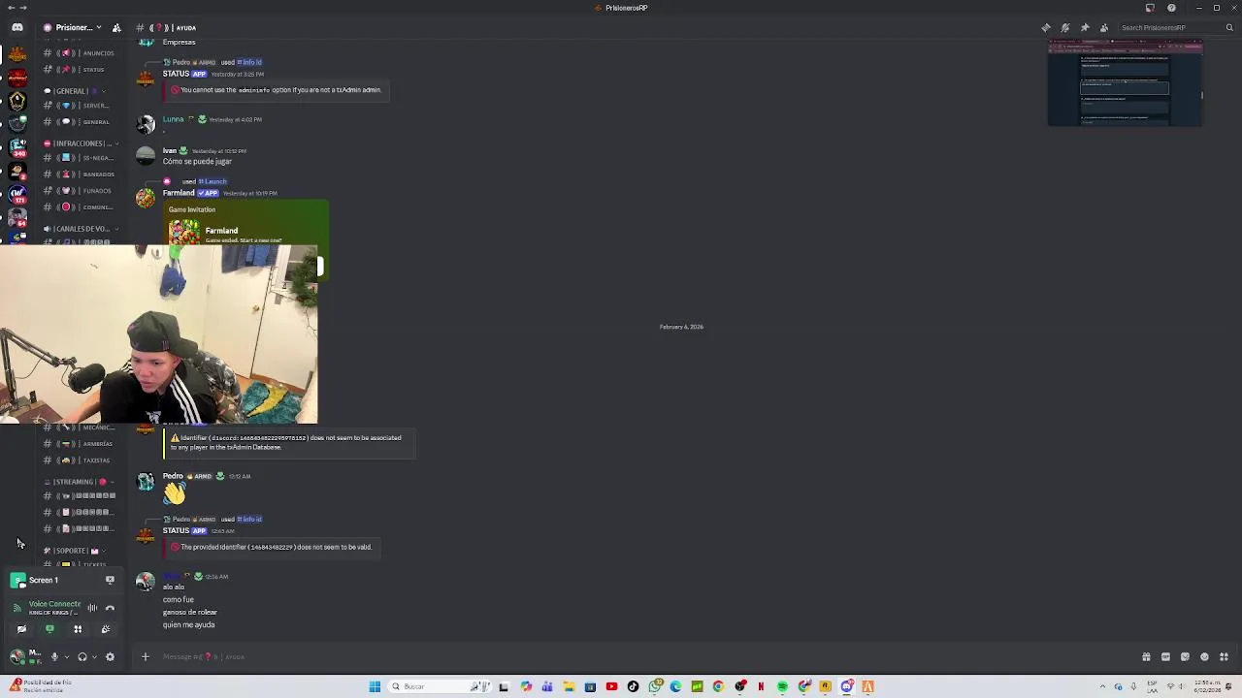
Task: Click Lunna's username in chat
Action: coord(173,119)
